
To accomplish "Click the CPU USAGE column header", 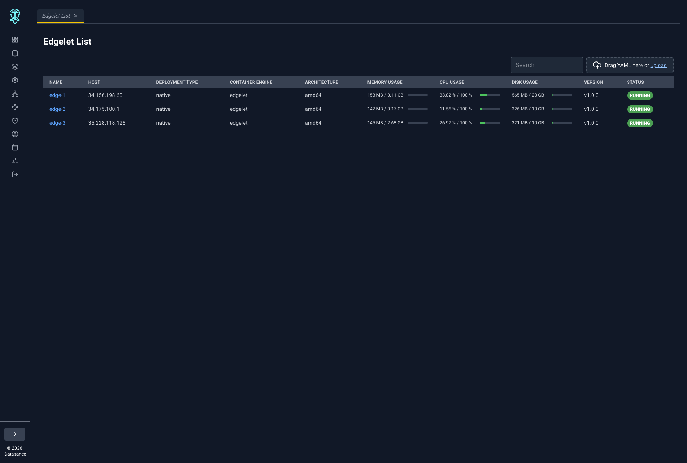I will tap(452, 82).
